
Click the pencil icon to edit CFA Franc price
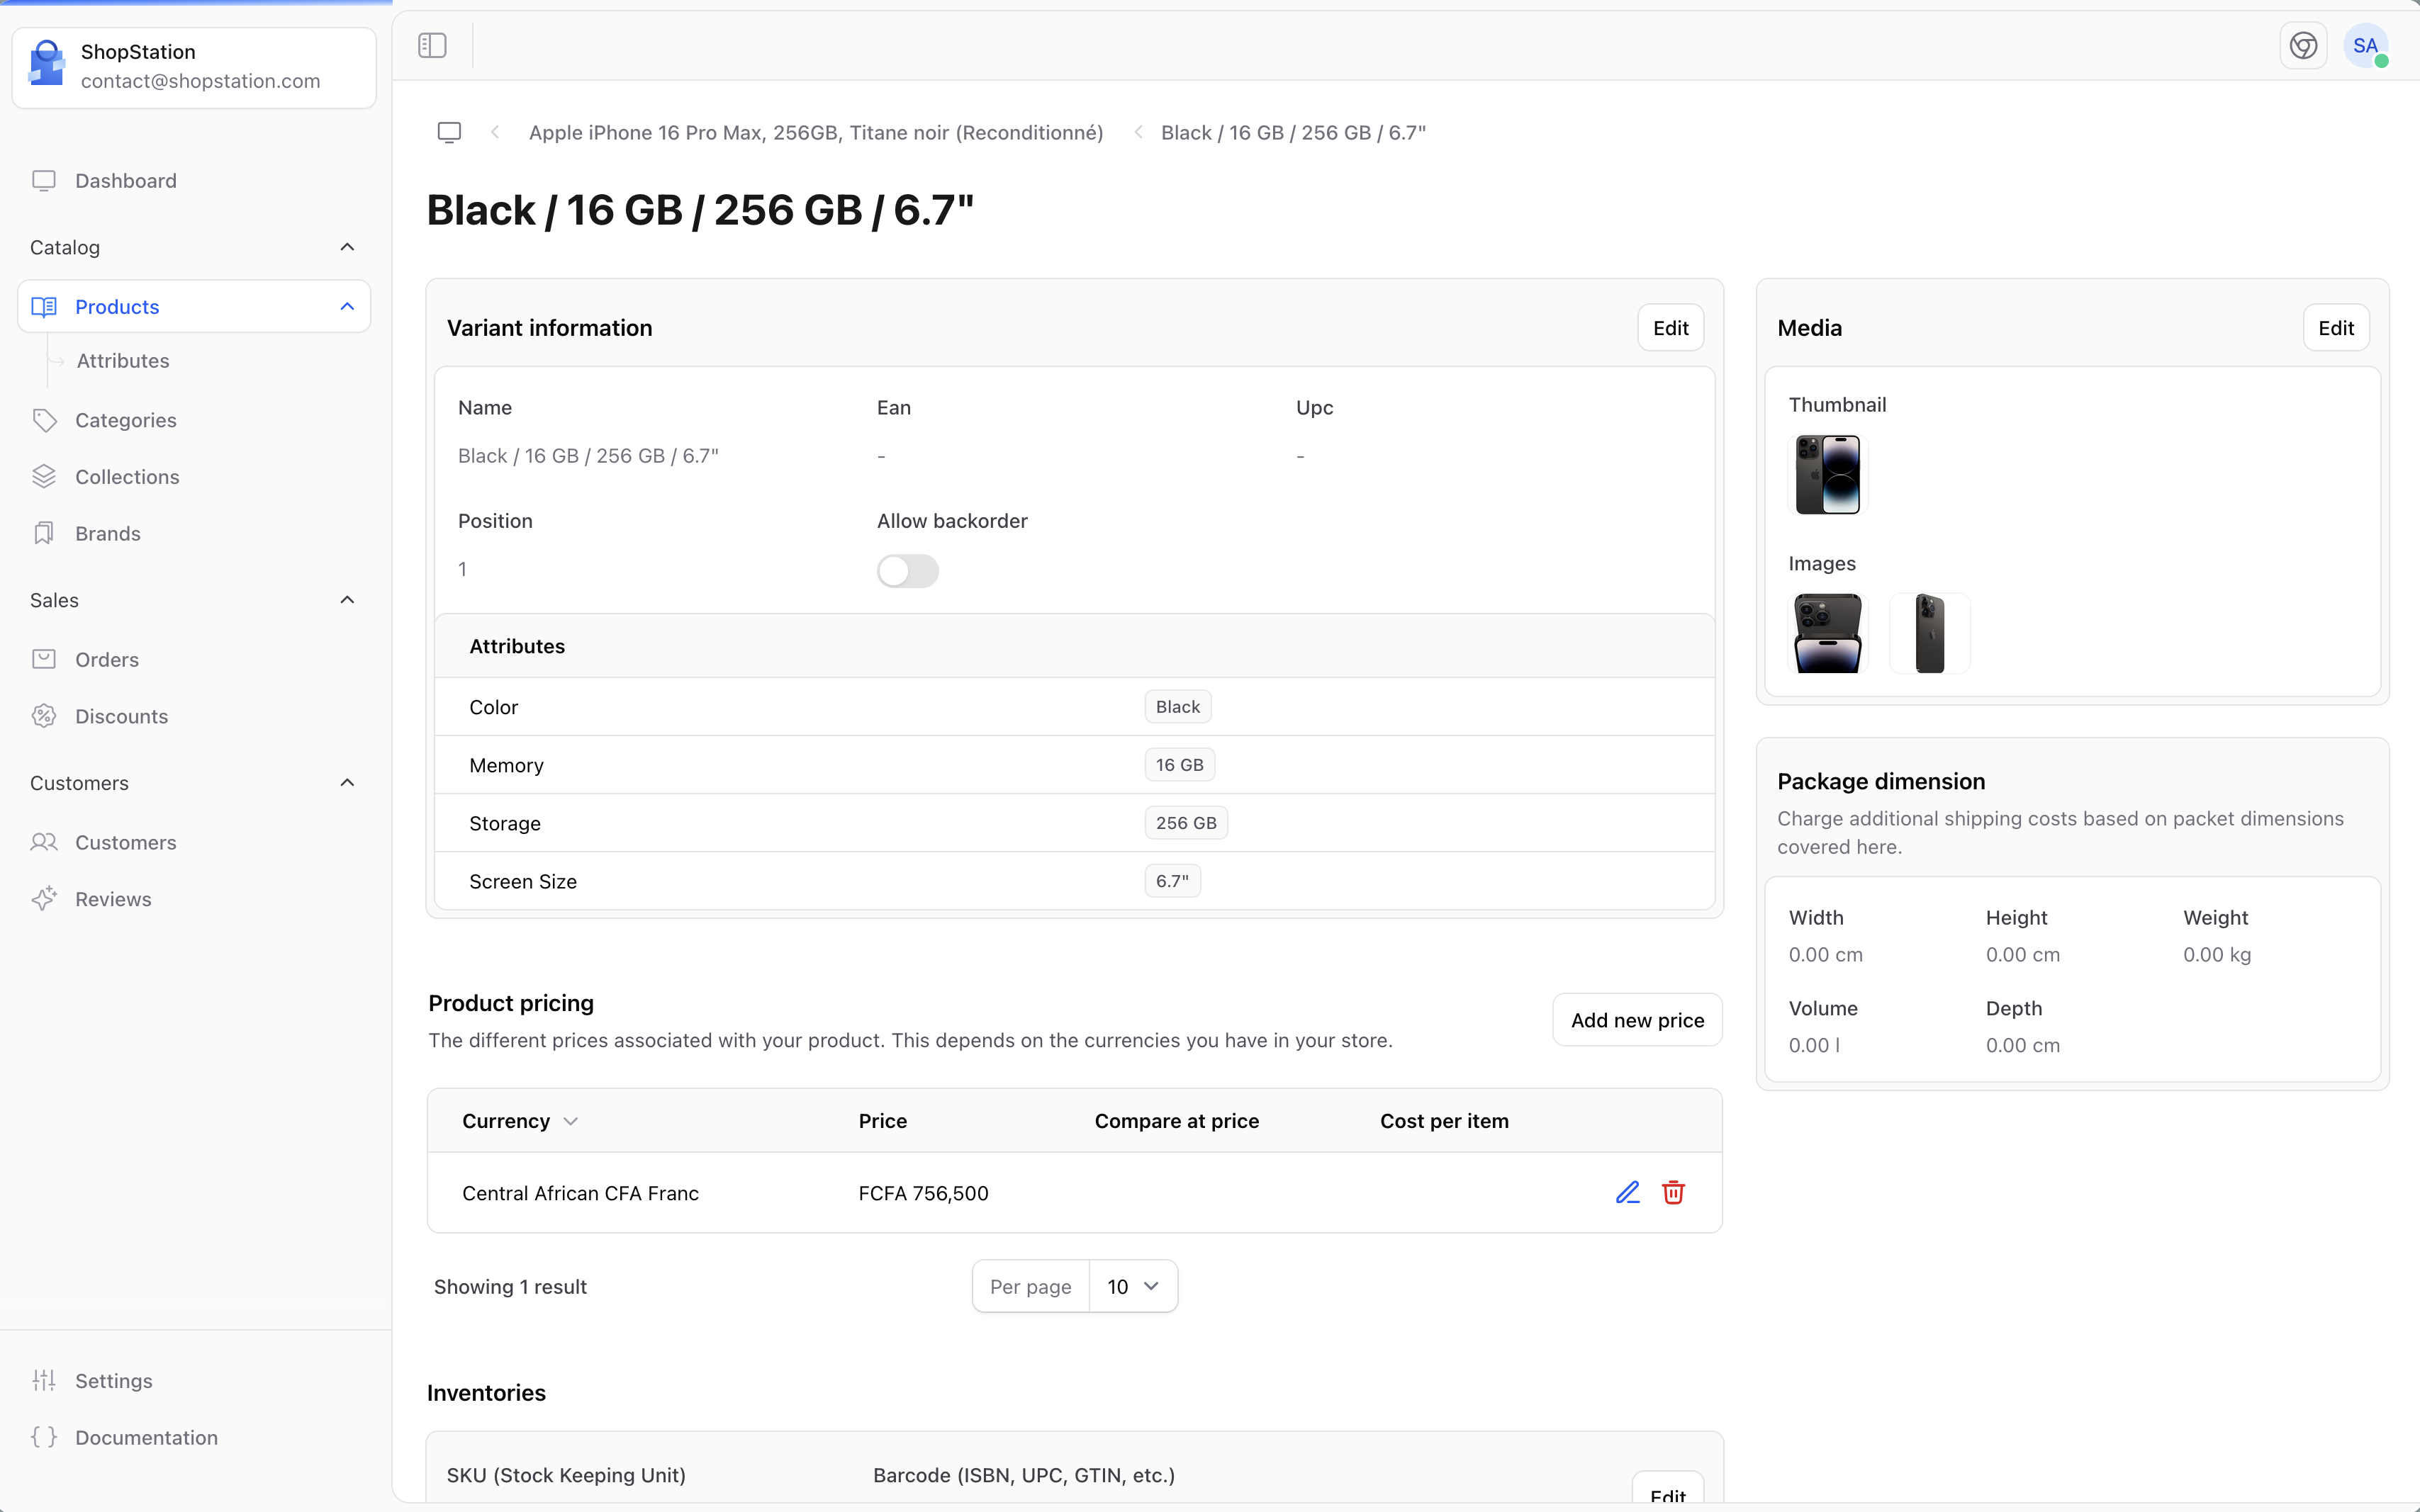[x=1627, y=1192]
